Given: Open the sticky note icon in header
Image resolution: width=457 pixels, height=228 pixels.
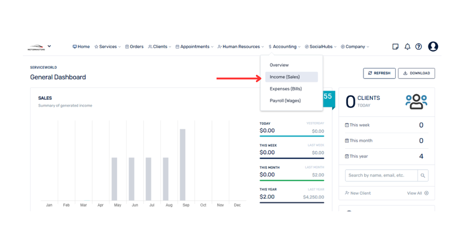Looking at the screenshot, I should [x=396, y=47].
